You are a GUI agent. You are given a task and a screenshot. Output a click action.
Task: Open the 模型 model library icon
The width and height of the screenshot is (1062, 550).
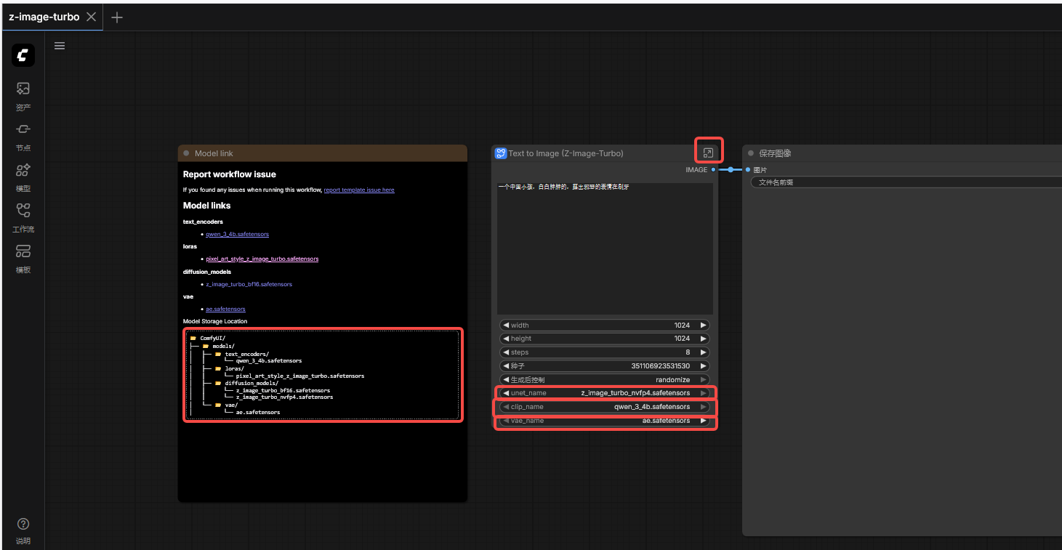(x=23, y=170)
